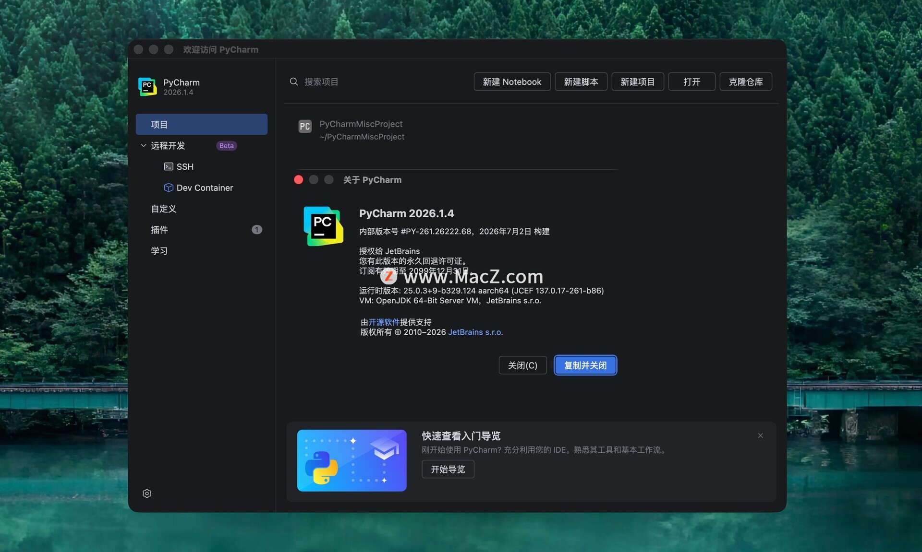Screen dimensions: 922x552
Task: Click the 2026.1.4 version under PyCharm in sidebar
Action: tap(178, 92)
